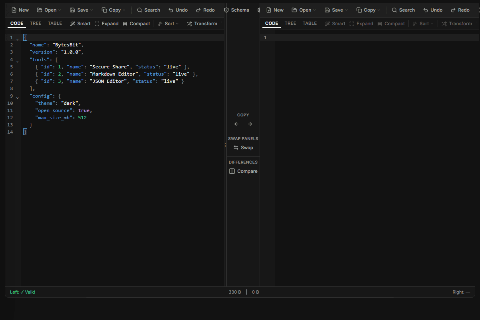Switch right panel to TREE view
Image resolution: width=480 pixels, height=320 pixels.
click(x=290, y=23)
